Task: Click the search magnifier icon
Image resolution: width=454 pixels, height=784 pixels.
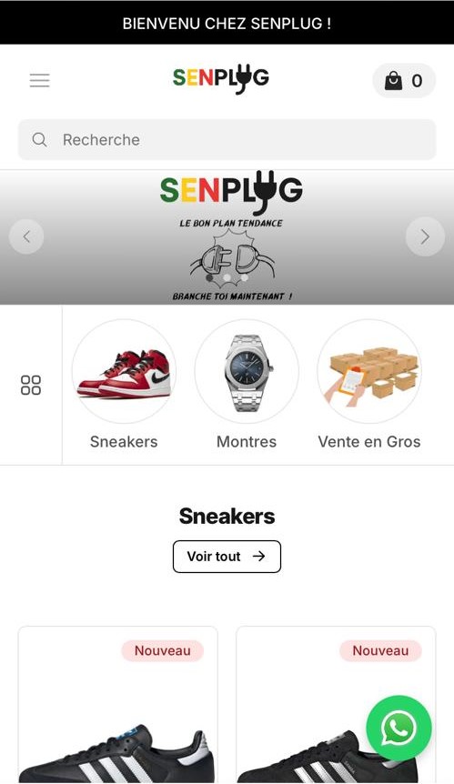Action: (x=39, y=139)
